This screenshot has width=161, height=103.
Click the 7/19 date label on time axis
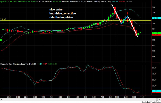43,97
